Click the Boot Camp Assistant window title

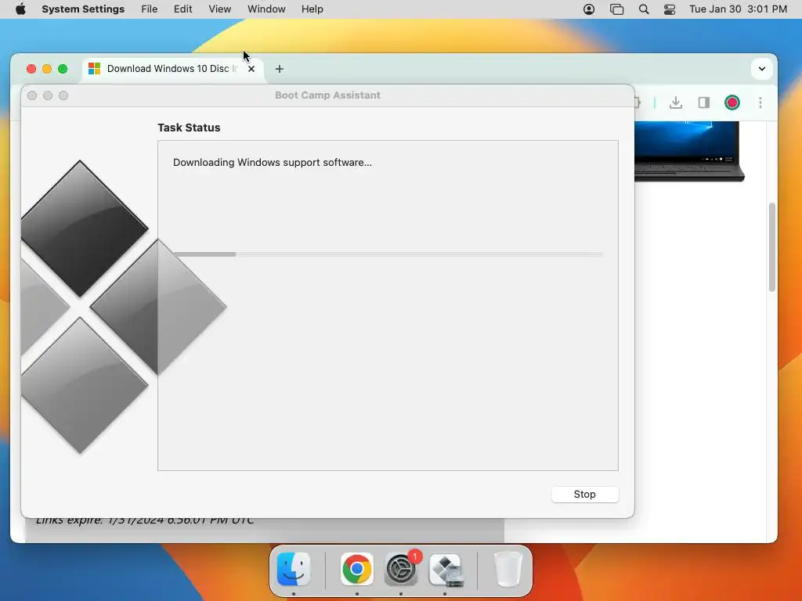(327, 95)
